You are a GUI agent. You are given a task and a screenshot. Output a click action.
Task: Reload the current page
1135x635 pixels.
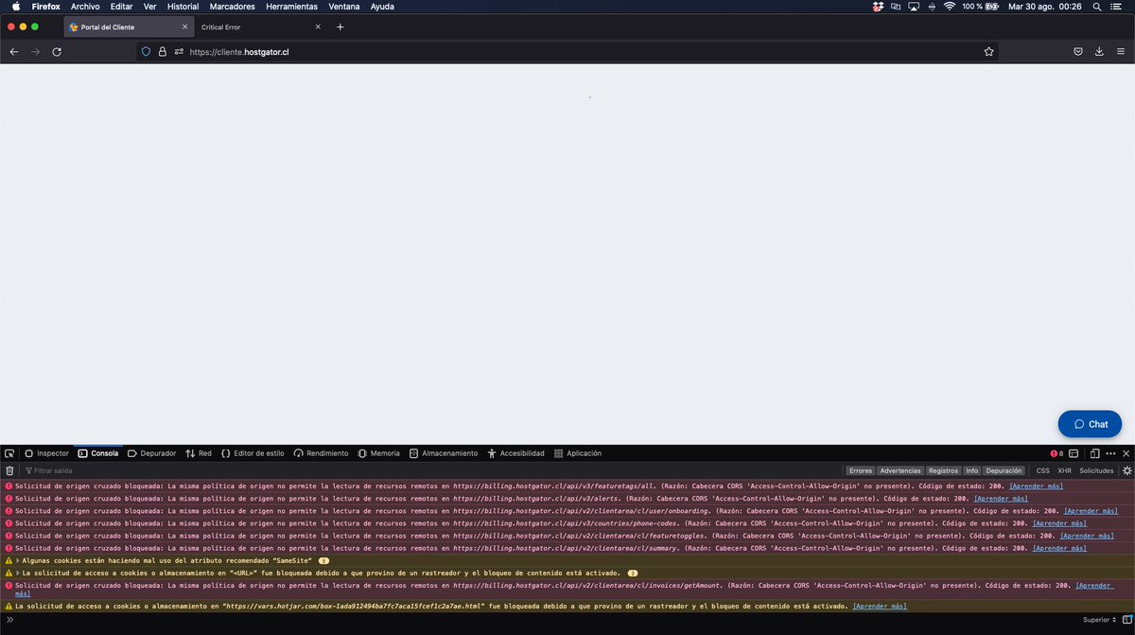(x=57, y=52)
